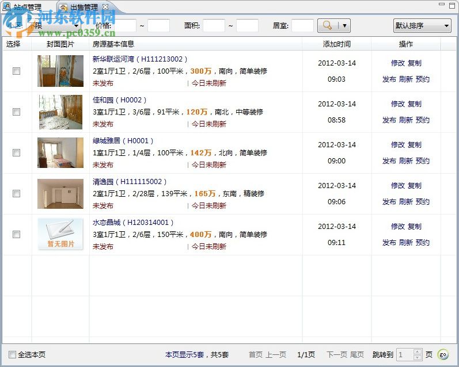Click the 居室 input field

tap(303, 26)
